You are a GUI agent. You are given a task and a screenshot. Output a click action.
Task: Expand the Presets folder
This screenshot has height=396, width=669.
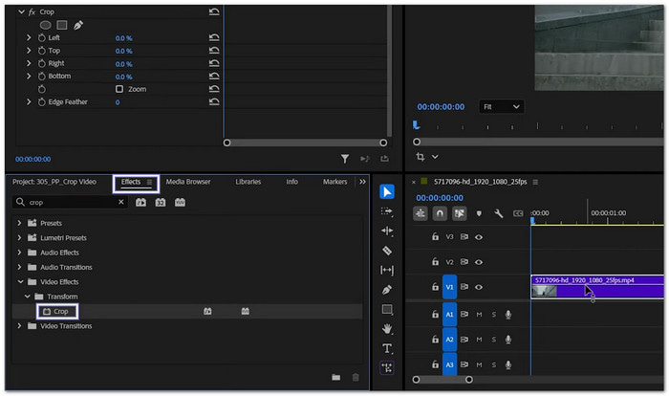point(20,223)
